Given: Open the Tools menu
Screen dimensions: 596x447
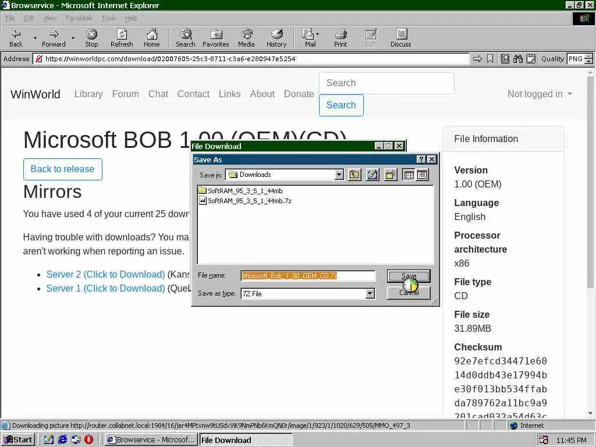Looking at the screenshot, I should click(109, 18).
